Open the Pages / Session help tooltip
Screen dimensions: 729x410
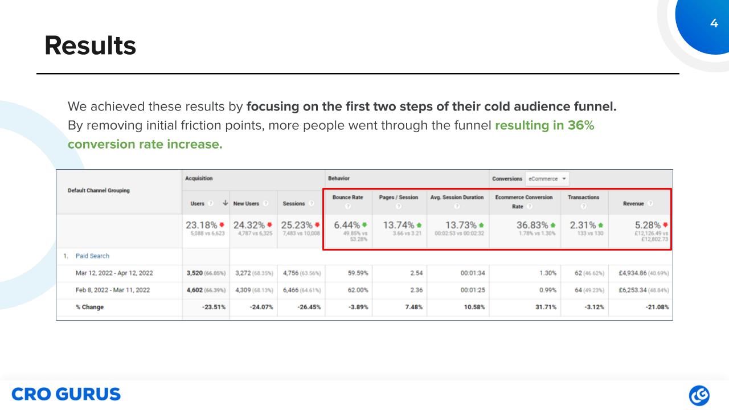point(398,206)
